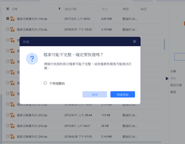Click date 2017/2/2 上午 04:52
This screenshot has width=185, height=144.
click(x=77, y=19)
